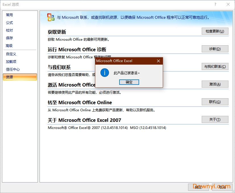Click the 与我们联系(C) button
The image size is (235, 193).
(215, 67)
